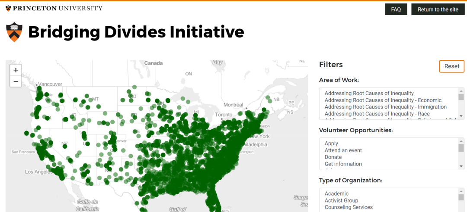The width and height of the screenshot is (467, 212).
Task: Click Return to the site button
Action: click(x=438, y=9)
